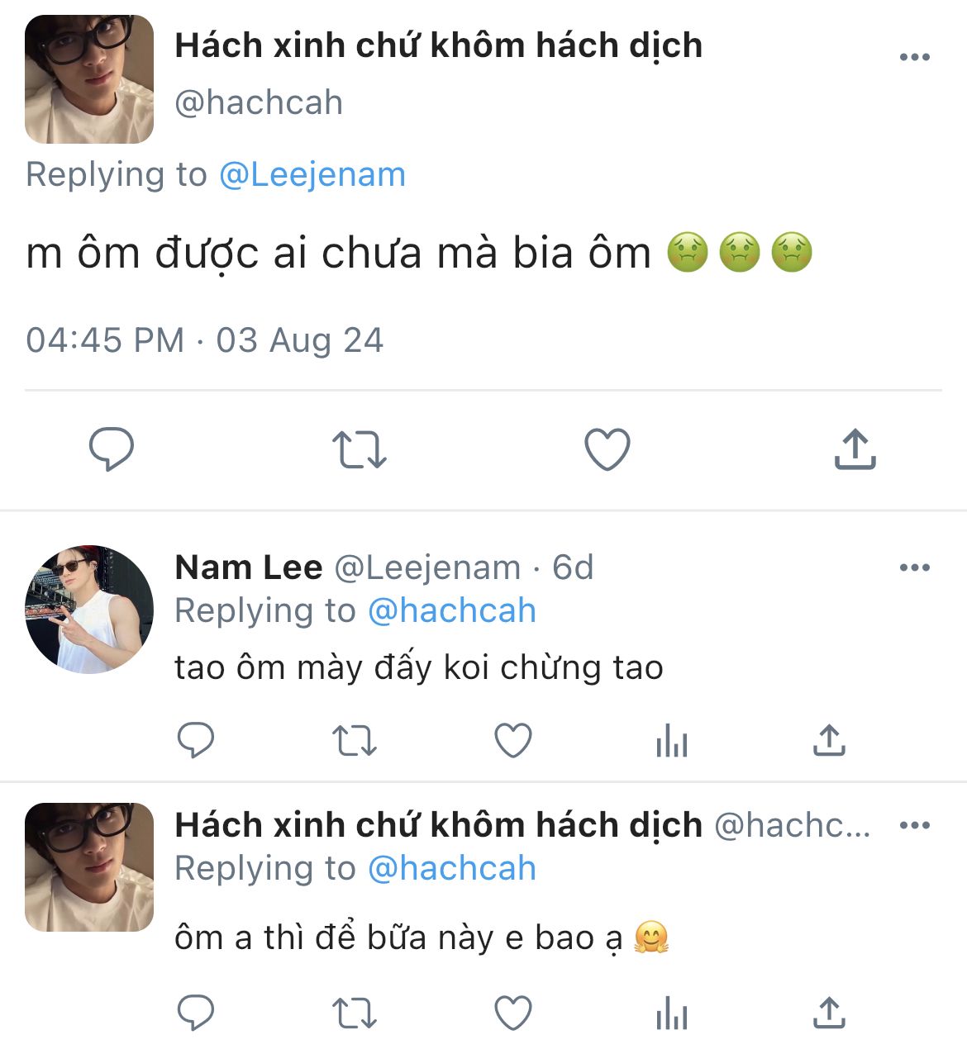Open hachcah's avatar on the main tweet
The image size is (967, 1049).
pos(89,79)
